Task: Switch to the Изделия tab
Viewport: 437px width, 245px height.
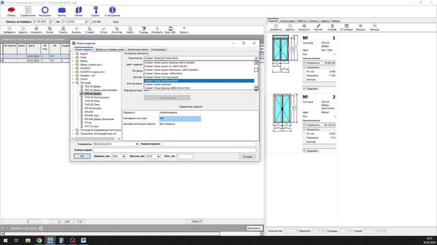Action: click(x=272, y=20)
